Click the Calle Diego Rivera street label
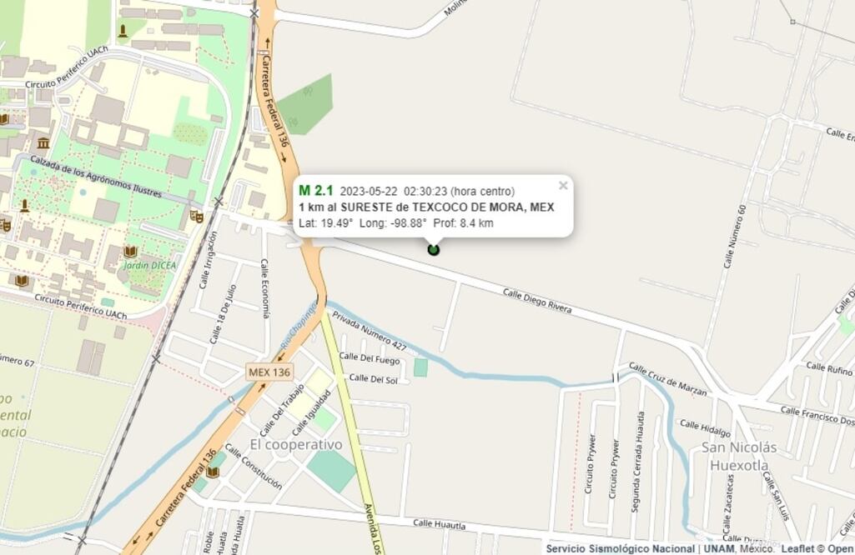The image size is (855, 555). [x=537, y=301]
